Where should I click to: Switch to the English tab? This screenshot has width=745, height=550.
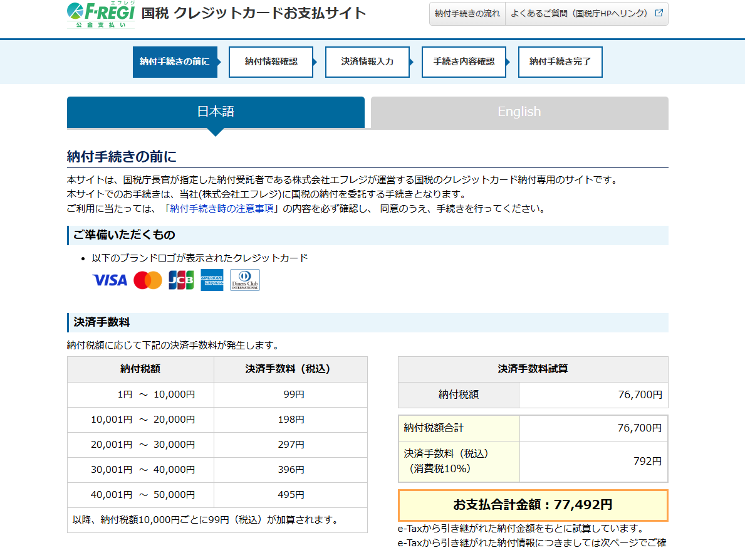pyautogui.click(x=519, y=112)
